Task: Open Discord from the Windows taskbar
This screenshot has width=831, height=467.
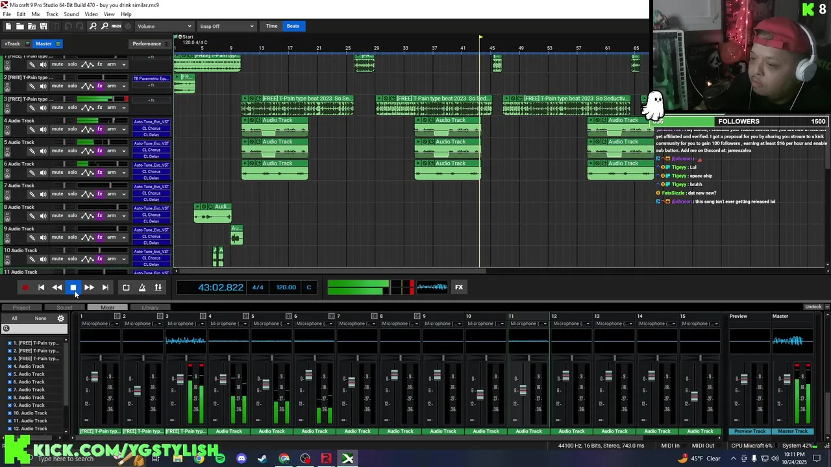Action: pyautogui.click(x=242, y=459)
